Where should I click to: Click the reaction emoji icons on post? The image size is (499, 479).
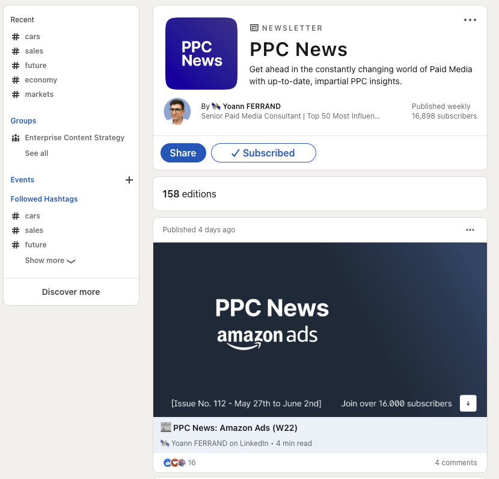tap(174, 463)
